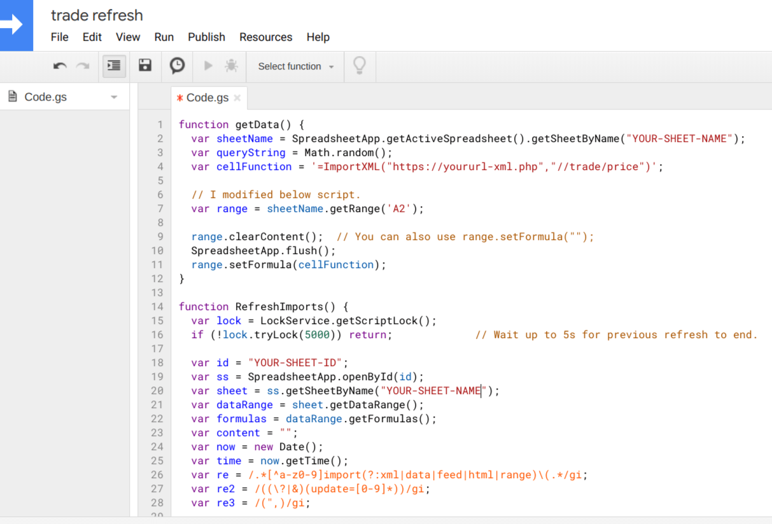Click the Redo icon
Screen dimensions: 772x524
pos(83,66)
